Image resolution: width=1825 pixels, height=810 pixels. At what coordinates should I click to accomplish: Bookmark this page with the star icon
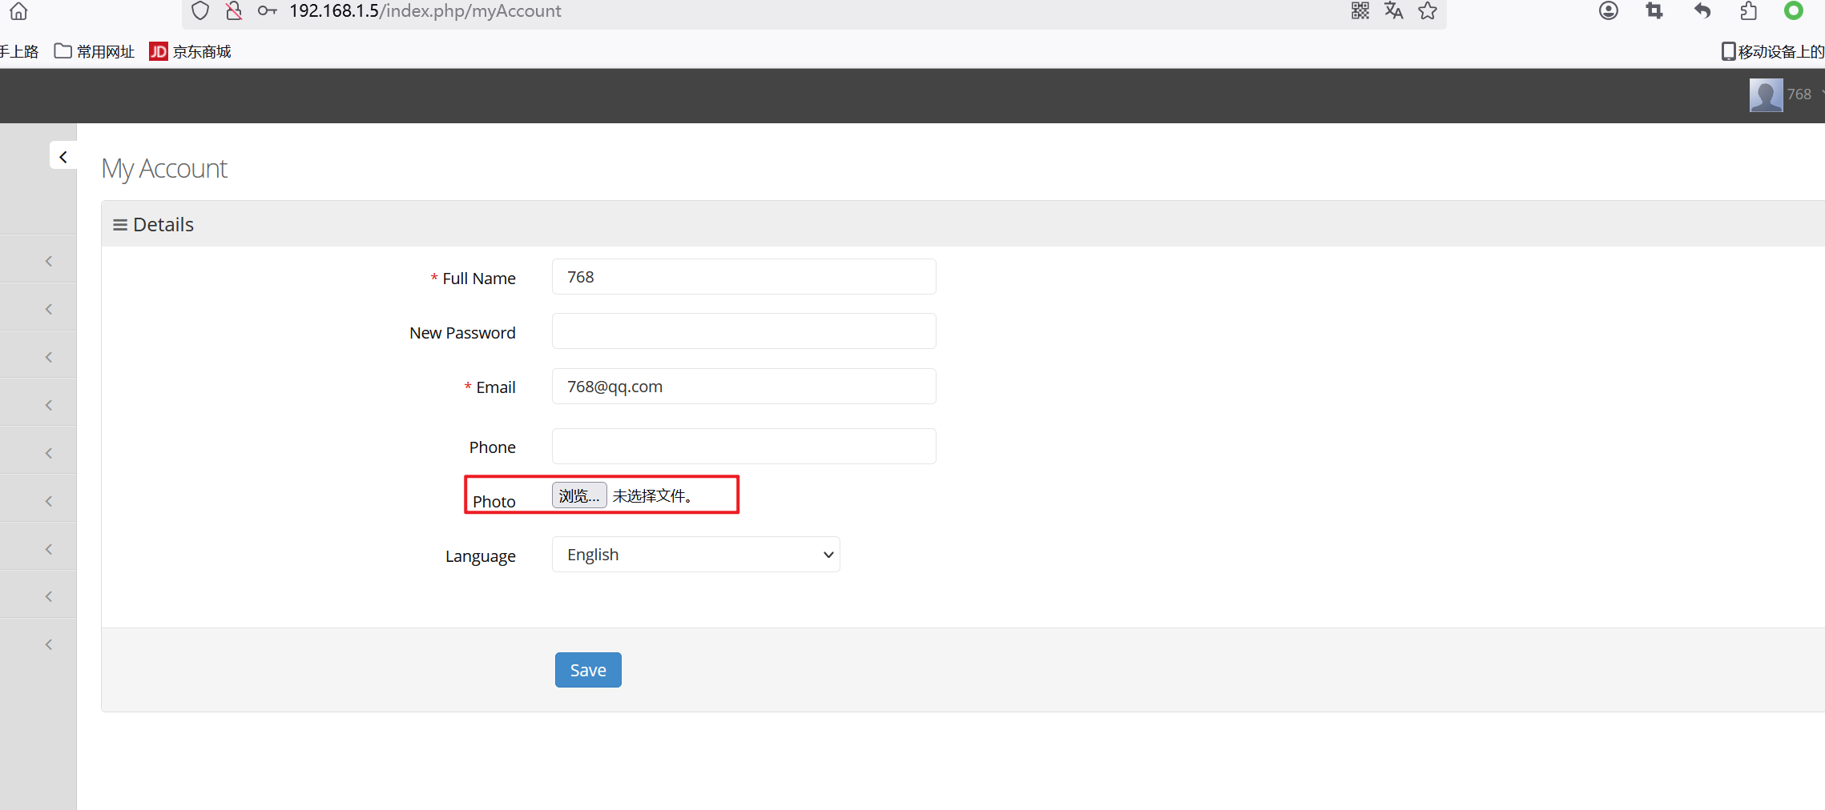tap(1427, 11)
